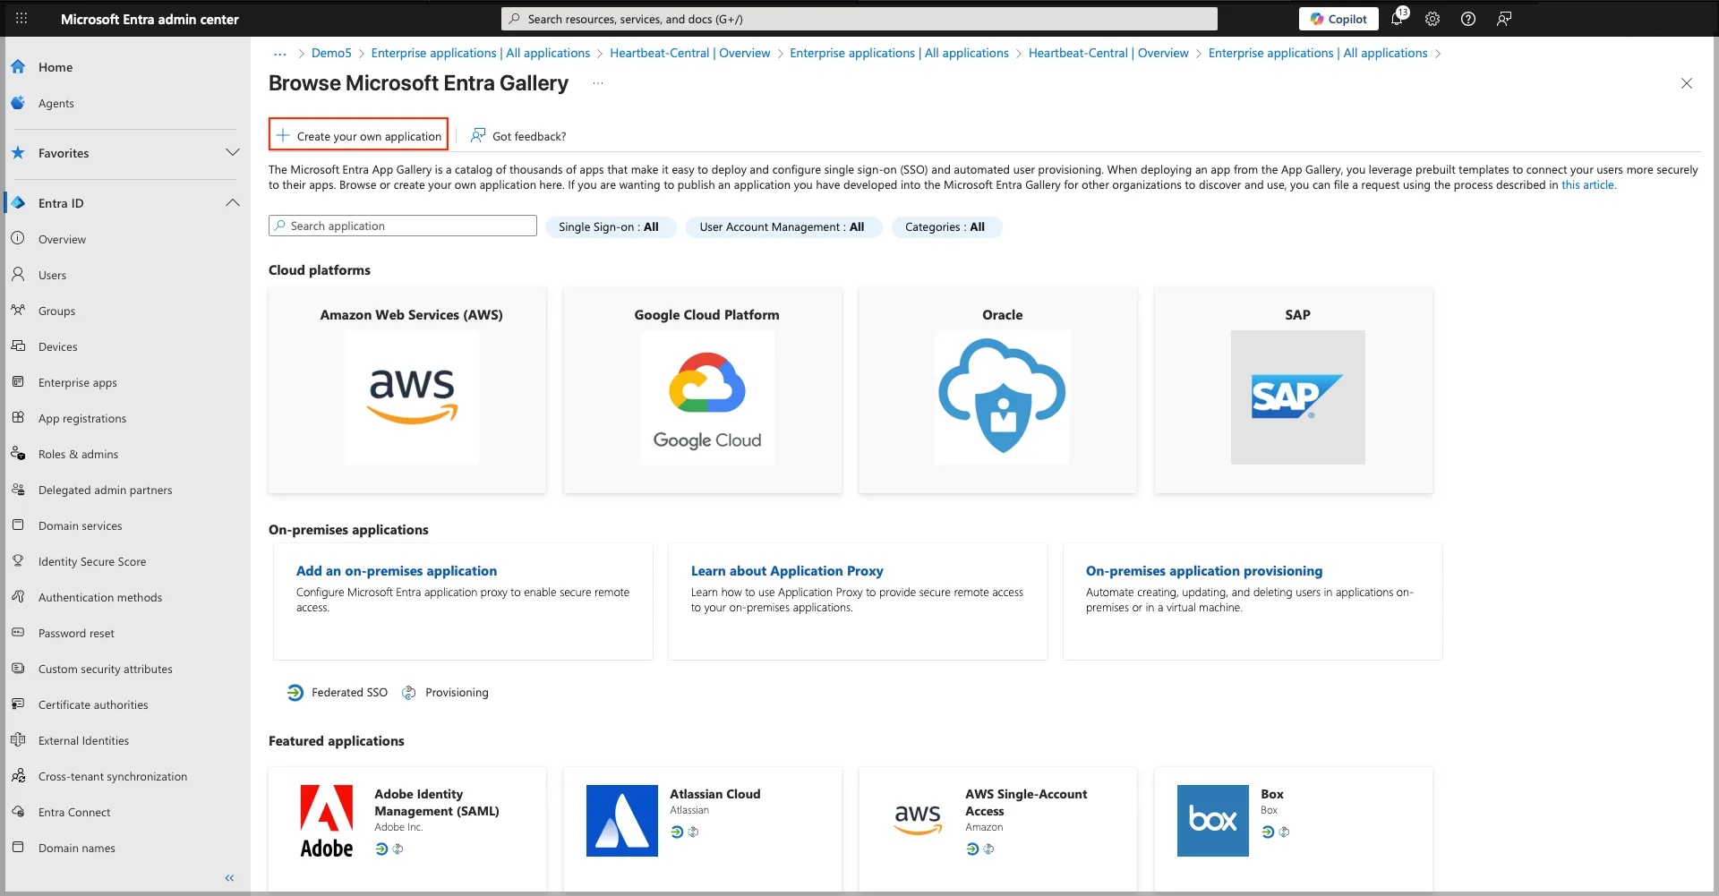Collapse the sidebar with double chevron
The width and height of the screenshot is (1719, 896).
[x=229, y=878]
